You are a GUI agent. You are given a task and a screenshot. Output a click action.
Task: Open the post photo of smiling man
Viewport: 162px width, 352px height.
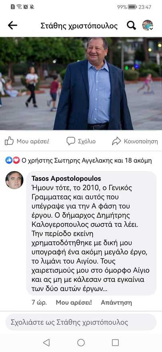(81, 83)
